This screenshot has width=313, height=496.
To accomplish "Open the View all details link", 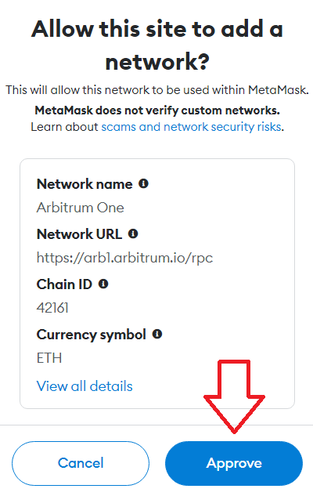I will pyautogui.click(x=85, y=386).
